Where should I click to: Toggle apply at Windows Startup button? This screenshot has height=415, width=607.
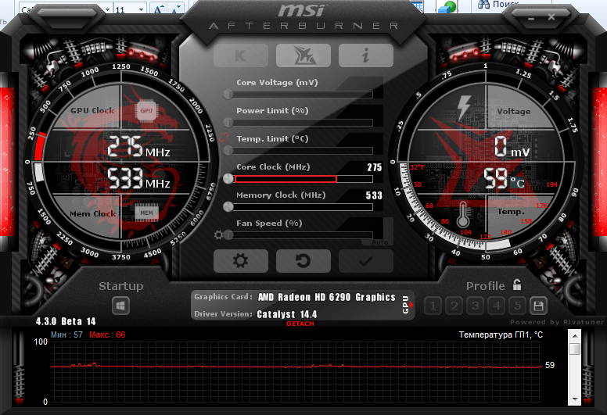(121, 306)
